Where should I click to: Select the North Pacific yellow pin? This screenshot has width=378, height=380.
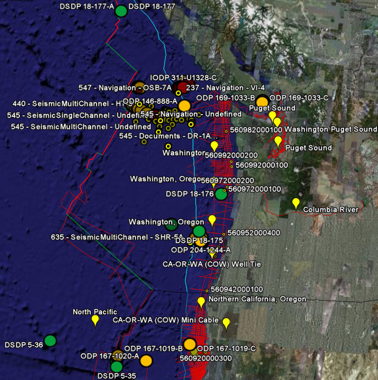pyautogui.click(x=95, y=320)
